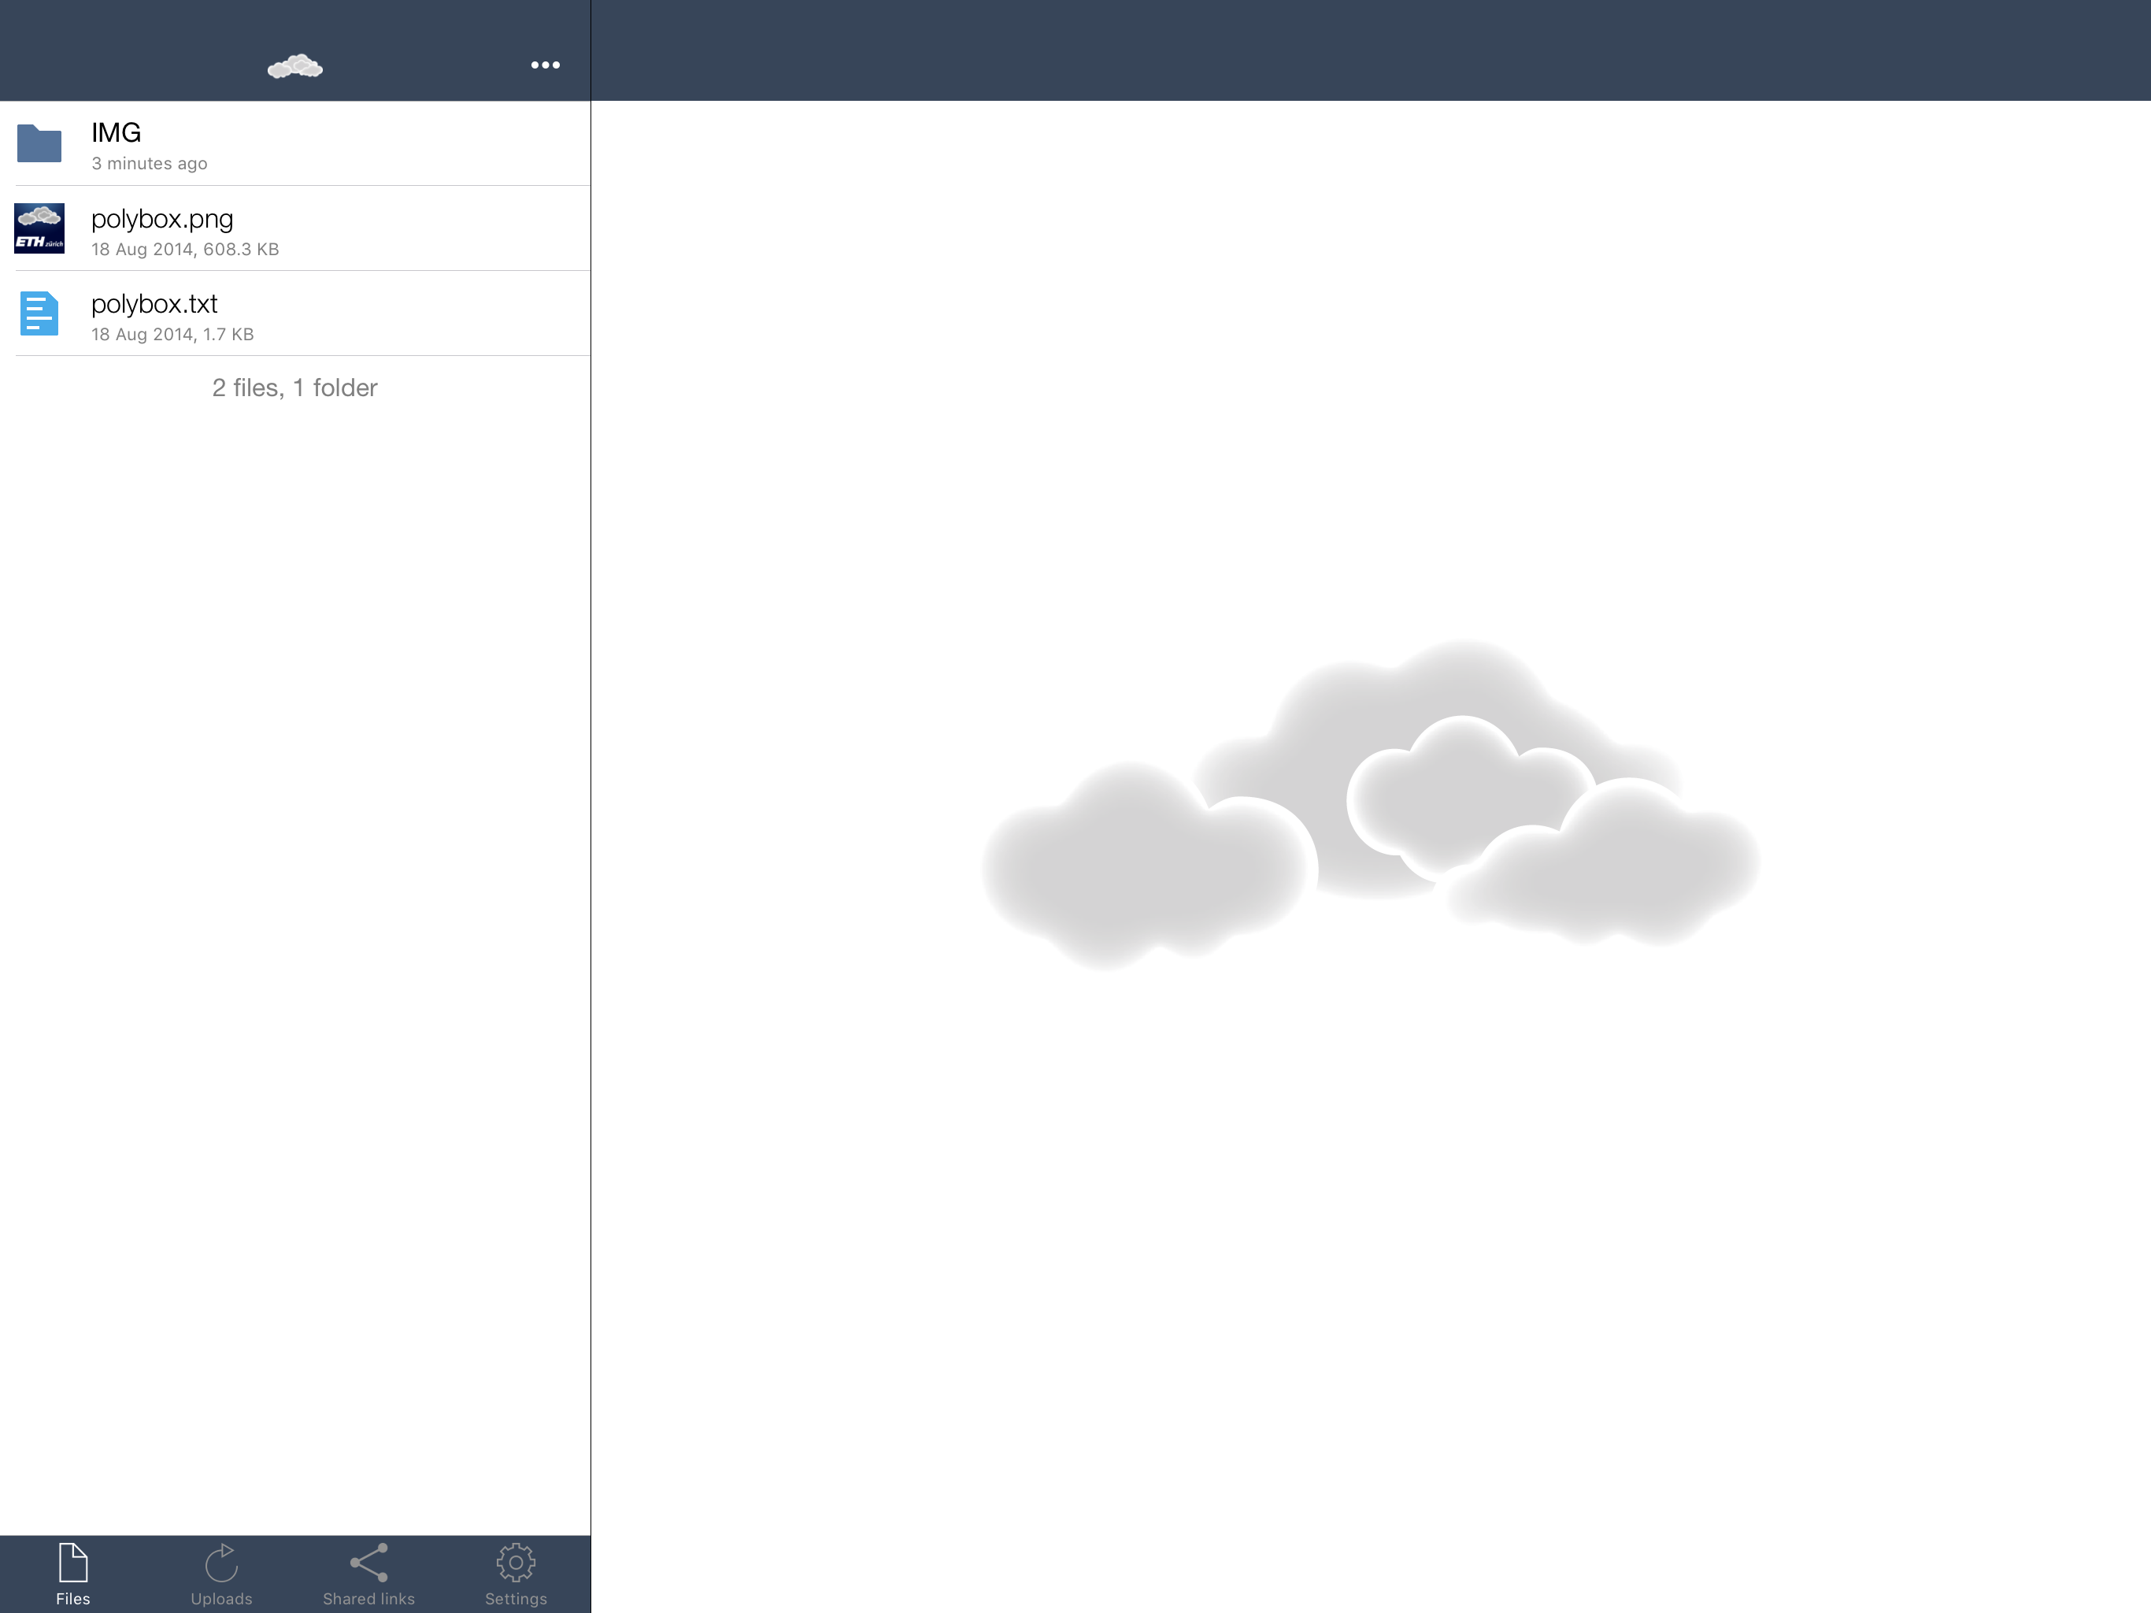Select the Files tab label
Image resolution: width=2151 pixels, height=1613 pixels.
click(x=73, y=1598)
